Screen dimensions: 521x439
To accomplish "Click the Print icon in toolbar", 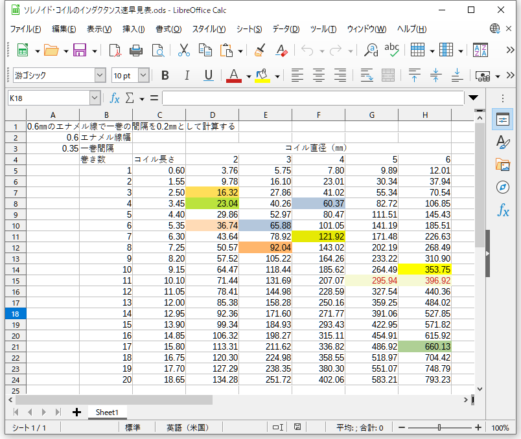I will 136,51.
